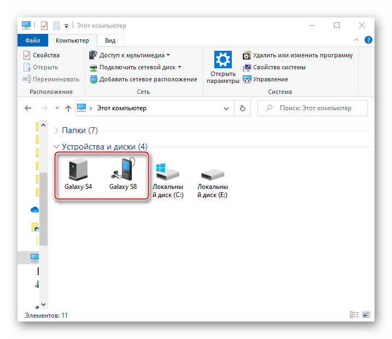This screenshot has height=339, width=392.
Task: Click the refresh button beside address bar
Action: [x=243, y=108]
